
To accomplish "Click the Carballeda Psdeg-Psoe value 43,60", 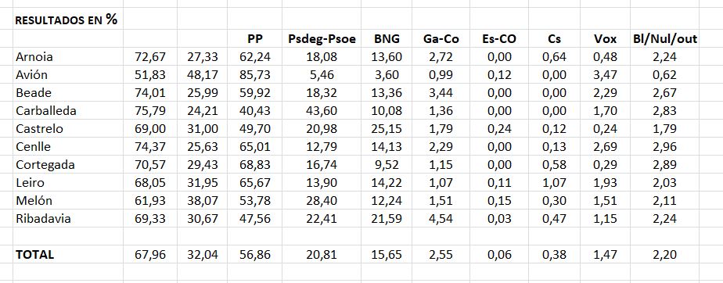I will (322, 111).
